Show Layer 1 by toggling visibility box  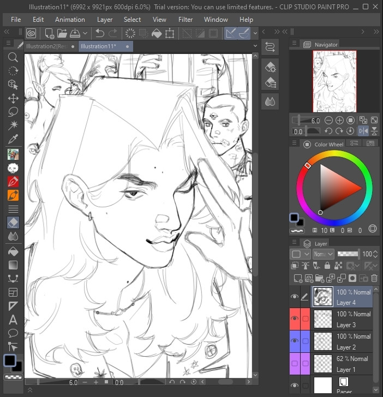[295, 363]
